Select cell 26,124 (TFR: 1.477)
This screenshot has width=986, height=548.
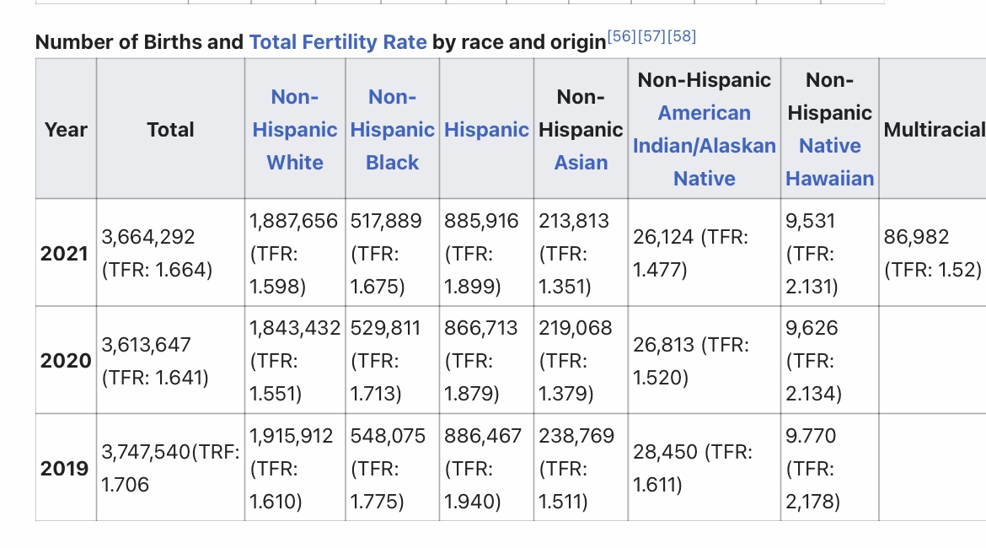(x=705, y=253)
